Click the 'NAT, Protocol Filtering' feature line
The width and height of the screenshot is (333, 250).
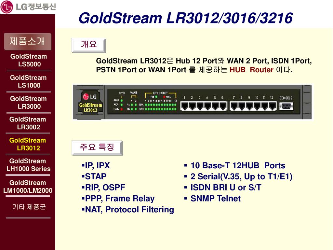pyautogui.click(x=128, y=210)
